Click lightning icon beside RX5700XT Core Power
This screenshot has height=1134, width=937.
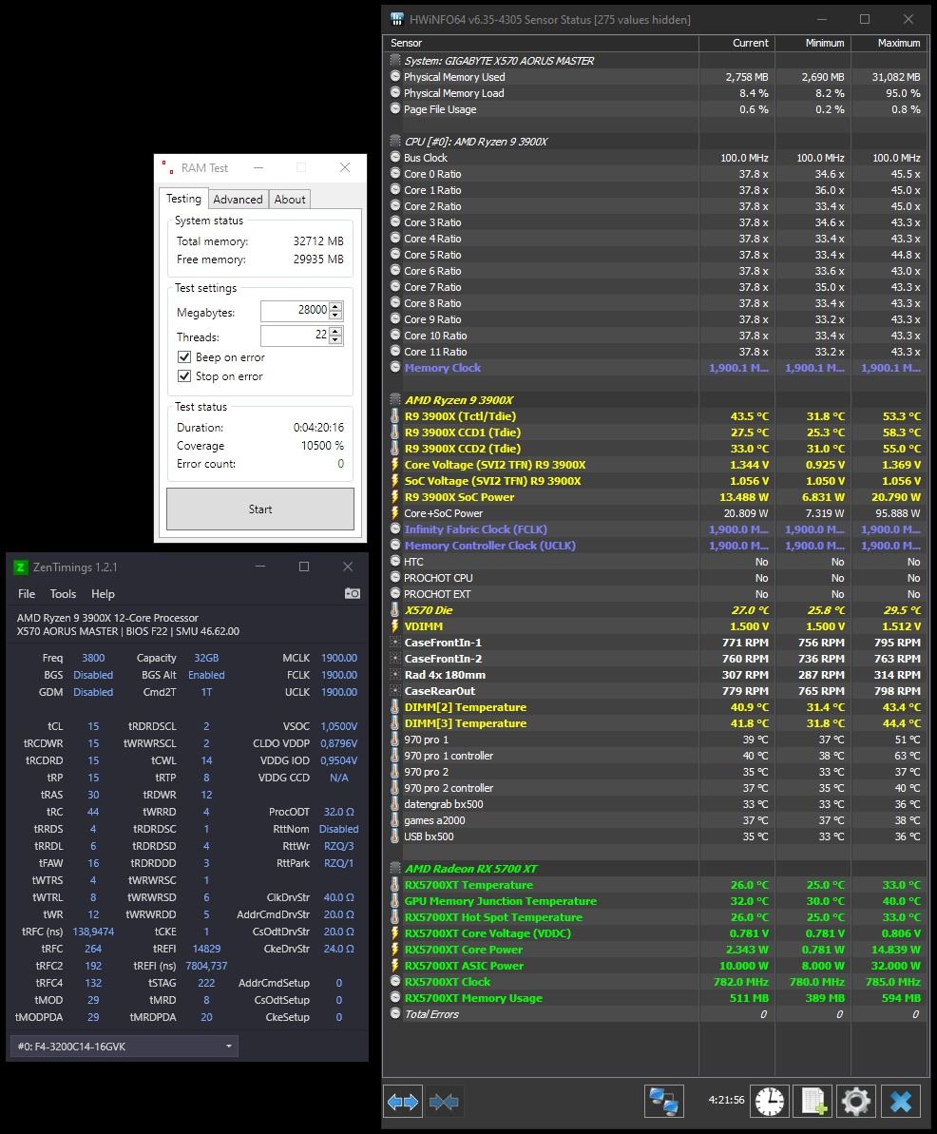[x=394, y=949]
